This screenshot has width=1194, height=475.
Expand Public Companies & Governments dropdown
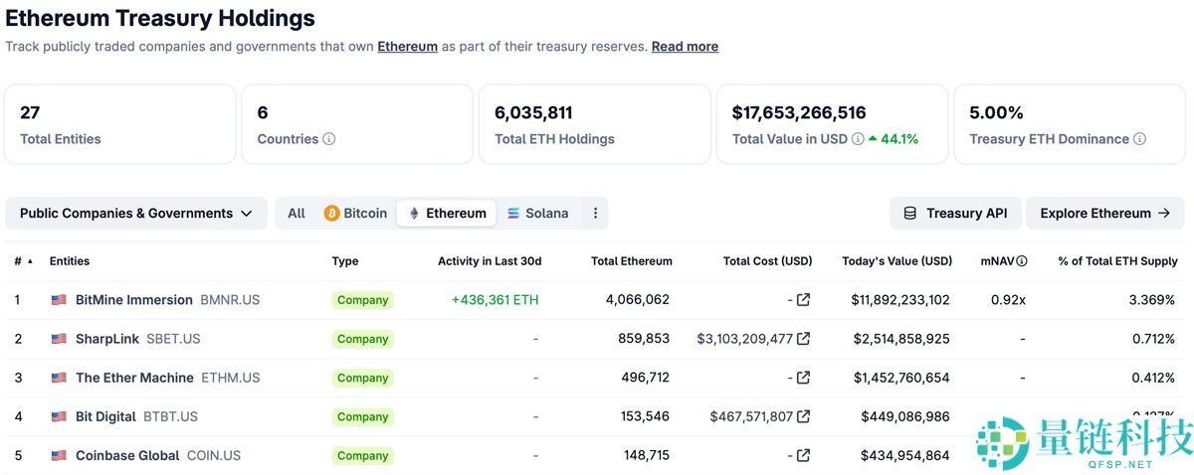[136, 213]
